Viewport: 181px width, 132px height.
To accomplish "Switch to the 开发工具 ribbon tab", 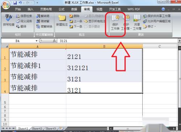I will point(115,9).
